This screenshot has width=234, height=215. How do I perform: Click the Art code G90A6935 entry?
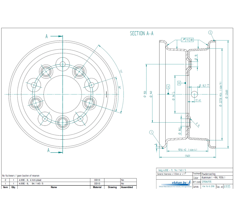click(207, 182)
